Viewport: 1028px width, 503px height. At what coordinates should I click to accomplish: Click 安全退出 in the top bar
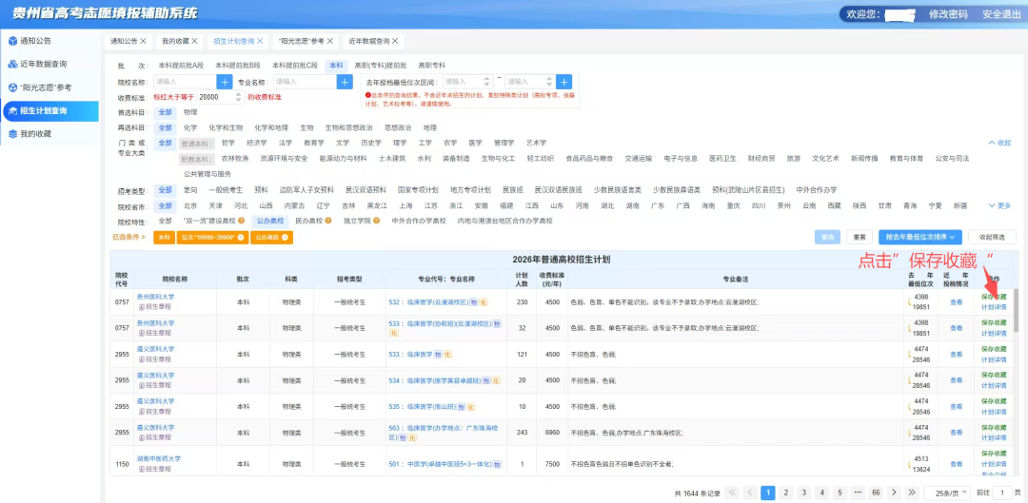click(1001, 14)
